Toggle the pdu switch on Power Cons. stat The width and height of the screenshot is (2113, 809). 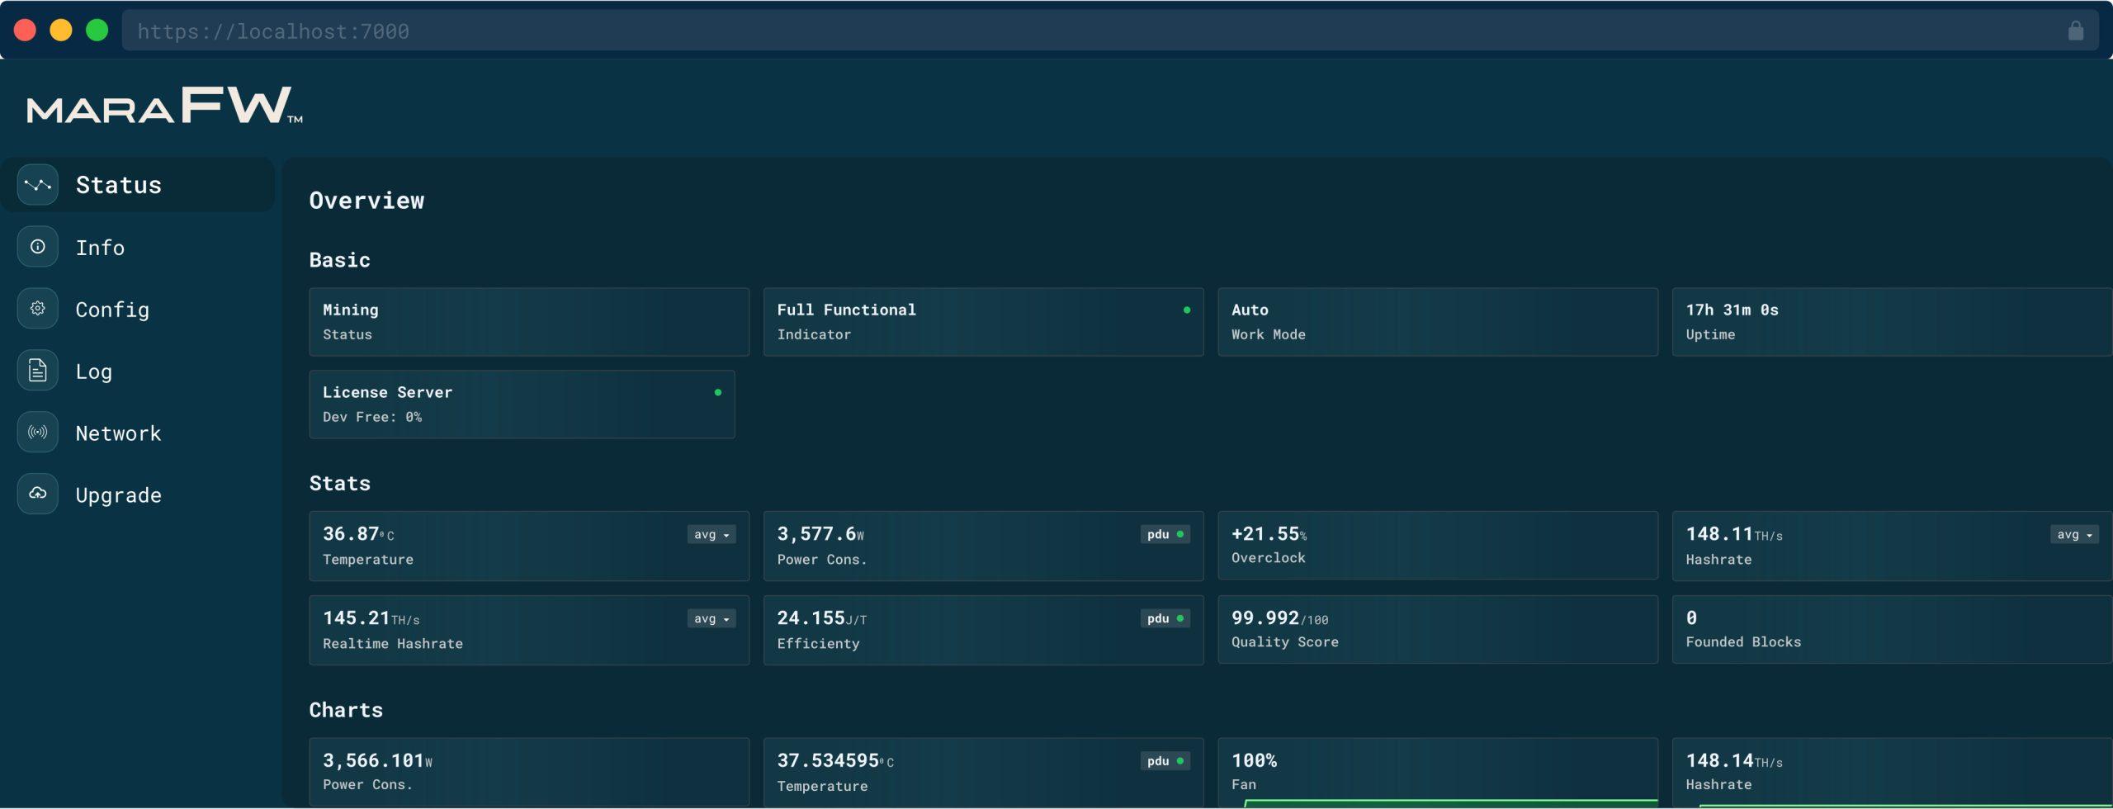coord(1165,535)
